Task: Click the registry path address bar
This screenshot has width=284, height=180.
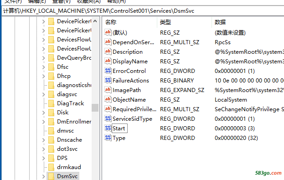Action: 143,11
